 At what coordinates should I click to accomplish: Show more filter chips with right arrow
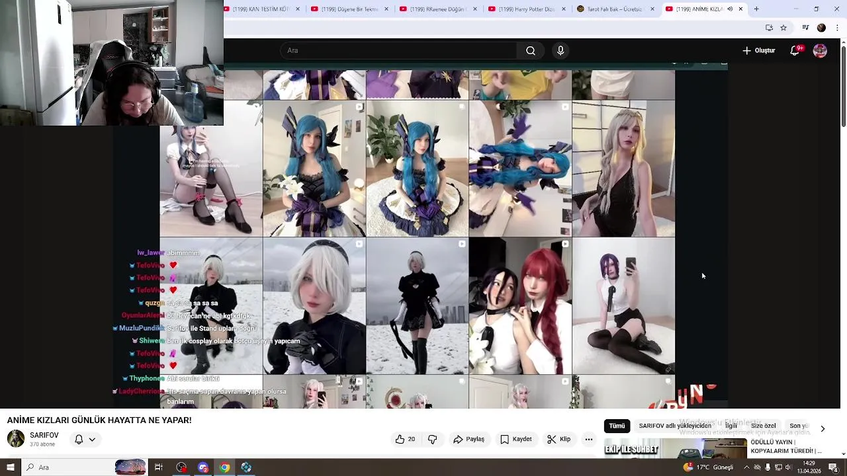(x=823, y=428)
